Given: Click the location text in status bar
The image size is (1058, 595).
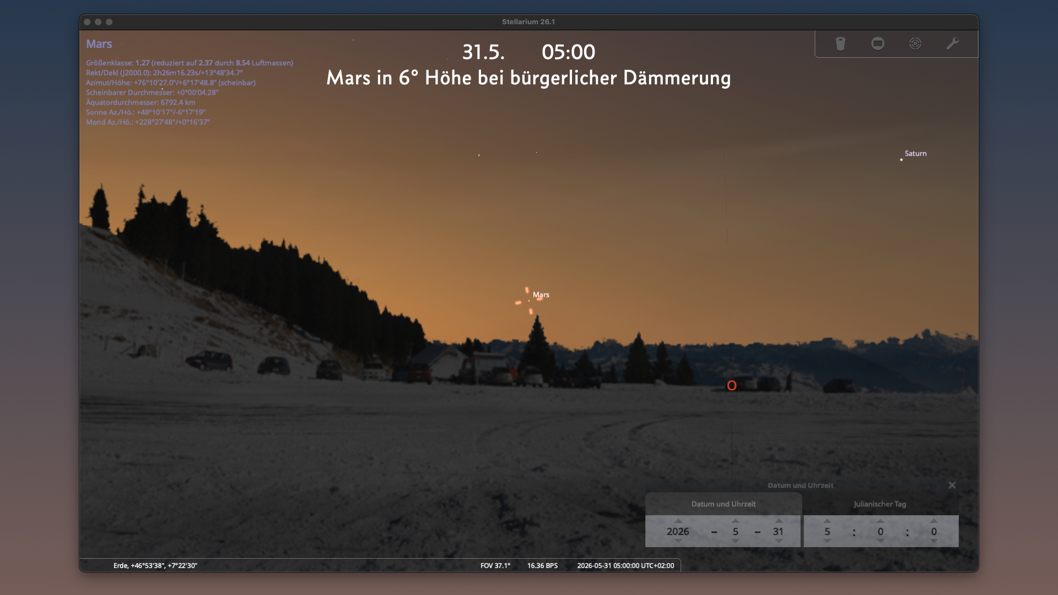Looking at the screenshot, I should [155, 565].
